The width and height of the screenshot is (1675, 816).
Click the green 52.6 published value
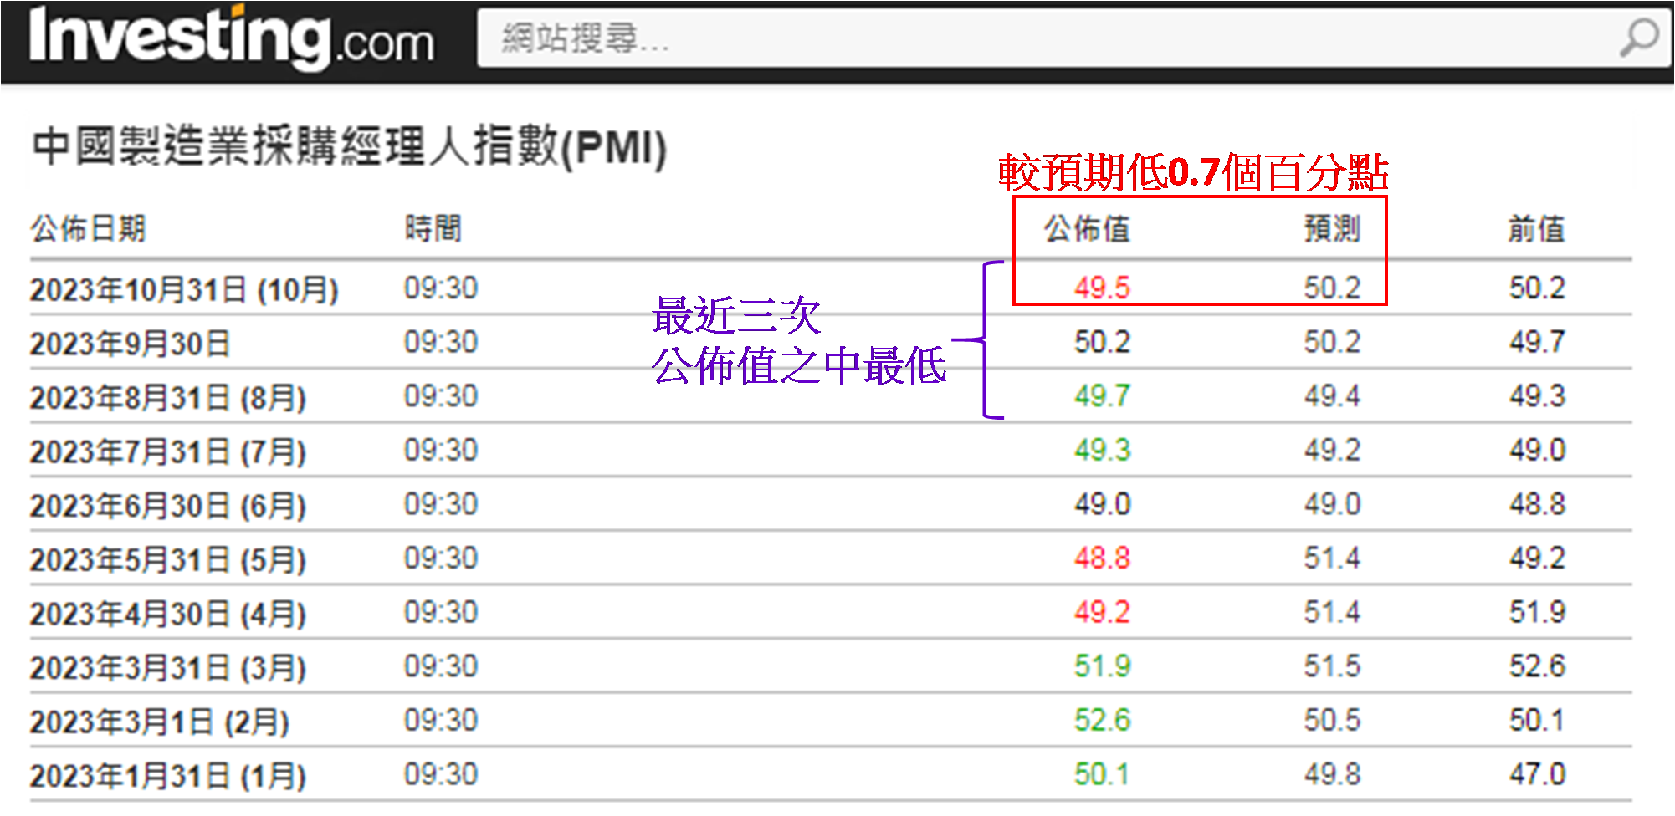point(1102,721)
